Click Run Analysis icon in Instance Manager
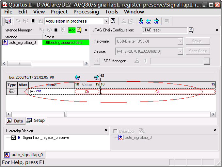 point(42,30)
